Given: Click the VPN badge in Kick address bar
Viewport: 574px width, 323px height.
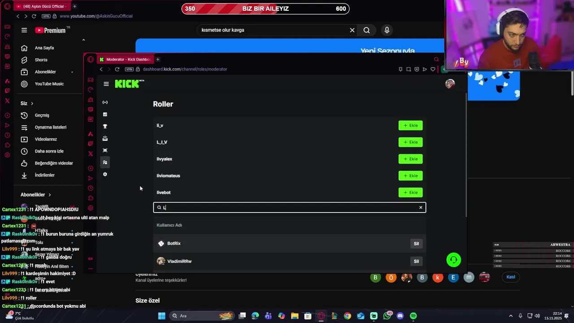Looking at the screenshot, I should pos(129,69).
